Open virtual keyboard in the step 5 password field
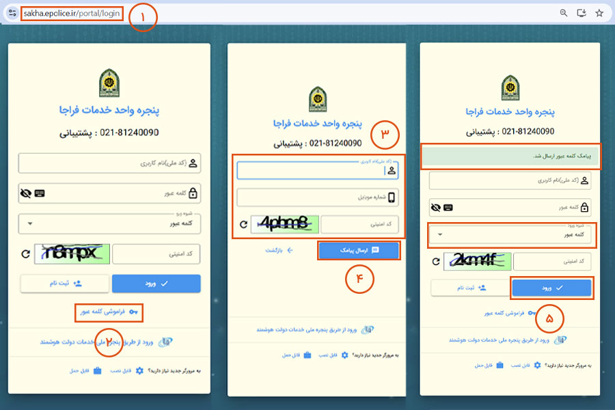Viewport: 615px width, 410px height. [448, 208]
